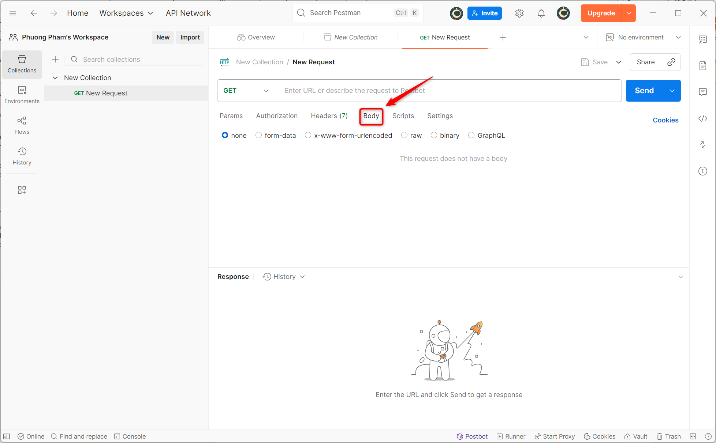The image size is (716, 443).
Task: Collapse the New Collection tree item
Action: [x=55, y=77]
